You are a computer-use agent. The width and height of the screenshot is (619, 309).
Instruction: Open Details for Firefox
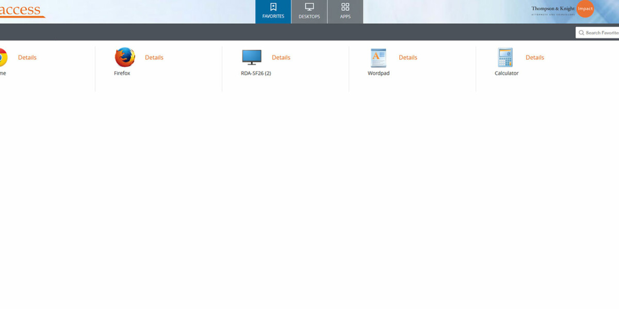tap(154, 57)
